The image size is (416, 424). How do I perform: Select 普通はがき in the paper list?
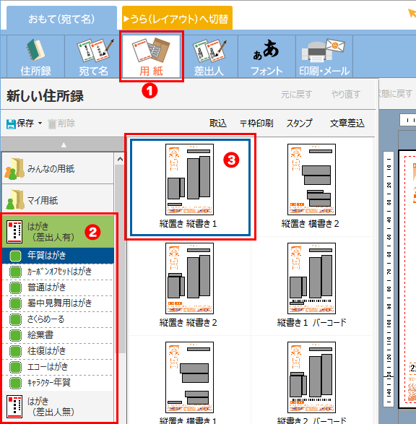pyautogui.click(x=58, y=287)
